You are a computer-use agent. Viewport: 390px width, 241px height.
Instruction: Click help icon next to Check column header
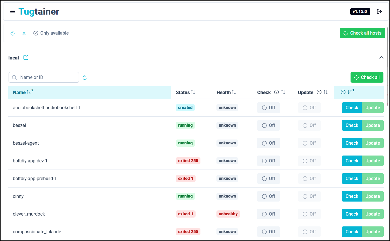click(x=276, y=92)
